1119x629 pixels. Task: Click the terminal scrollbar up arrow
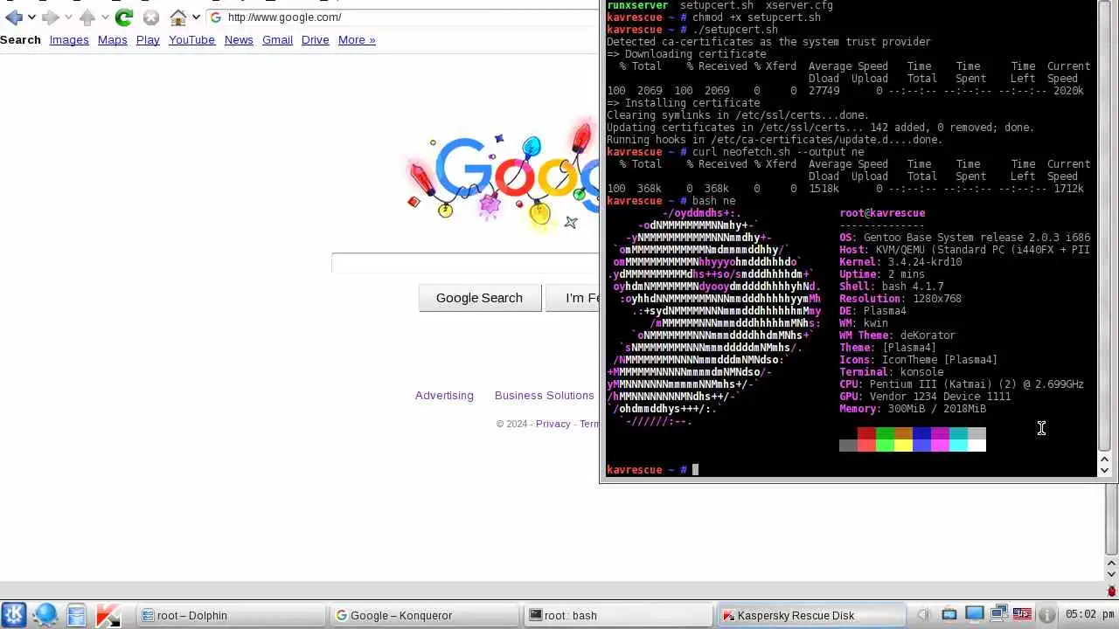tap(1104, 458)
